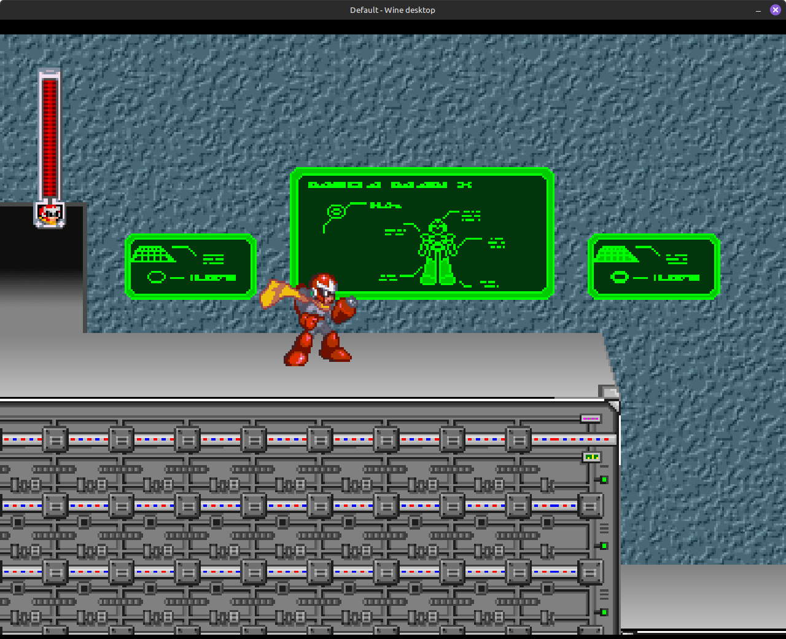Screen dimensions: 786x639
Task: Click the 'Default - Wine desktop' title text
Action: click(393, 10)
